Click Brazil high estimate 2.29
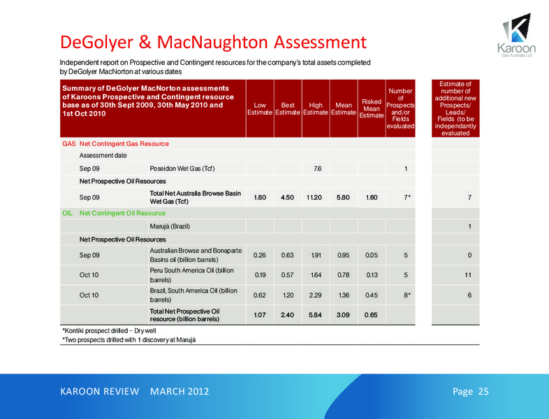This screenshot has height=419, width=549. pos(315,295)
